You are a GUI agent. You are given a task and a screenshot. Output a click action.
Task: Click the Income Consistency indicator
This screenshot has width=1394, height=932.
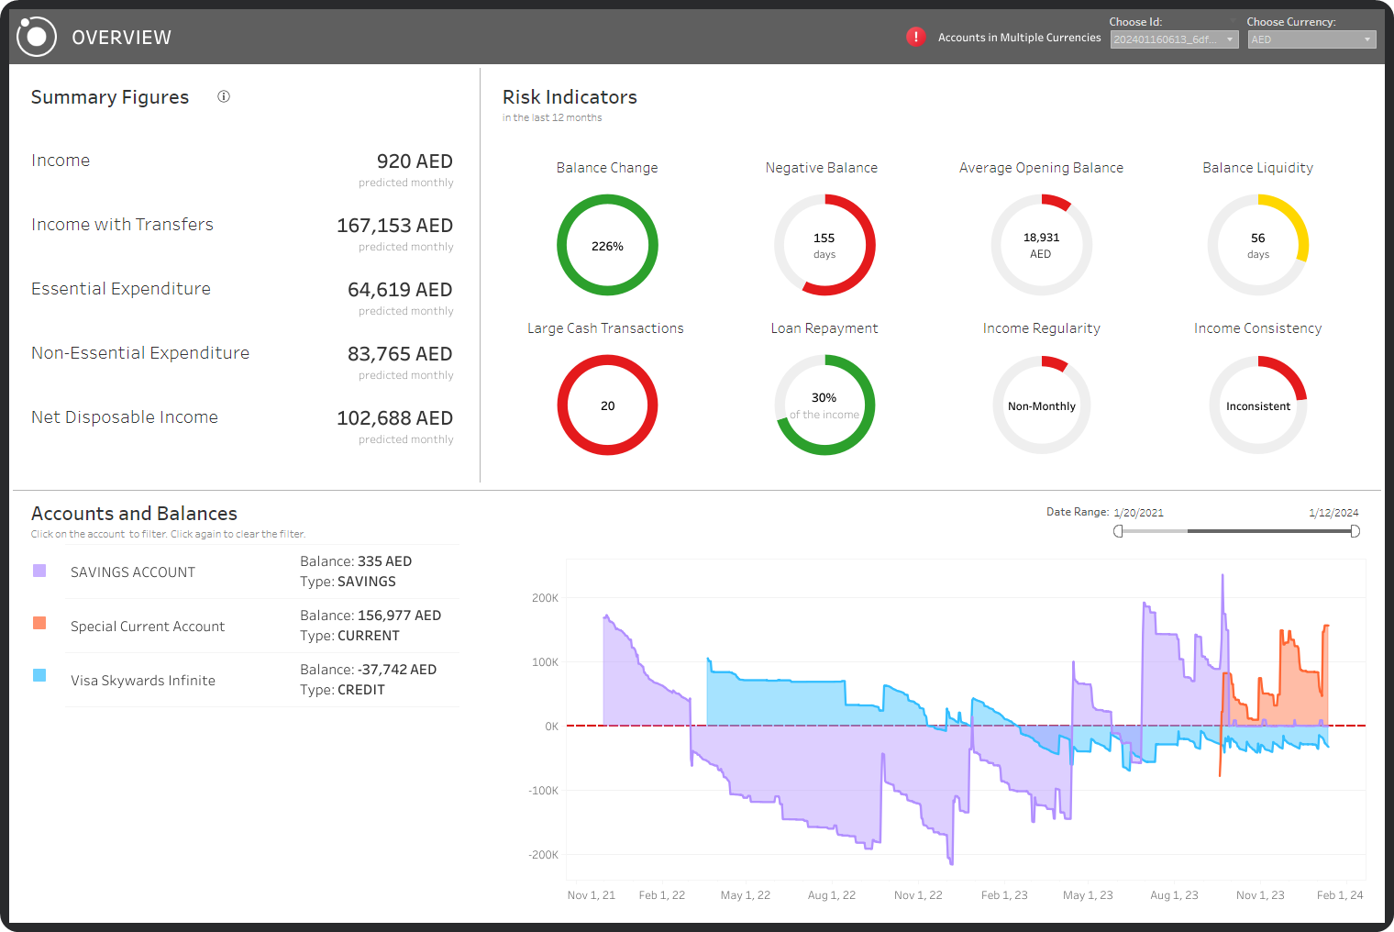[x=1257, y=405]
